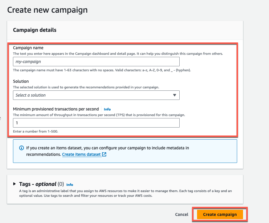
Task: Click the info circle icon in the blue notice
Action: tap(22, 148)
